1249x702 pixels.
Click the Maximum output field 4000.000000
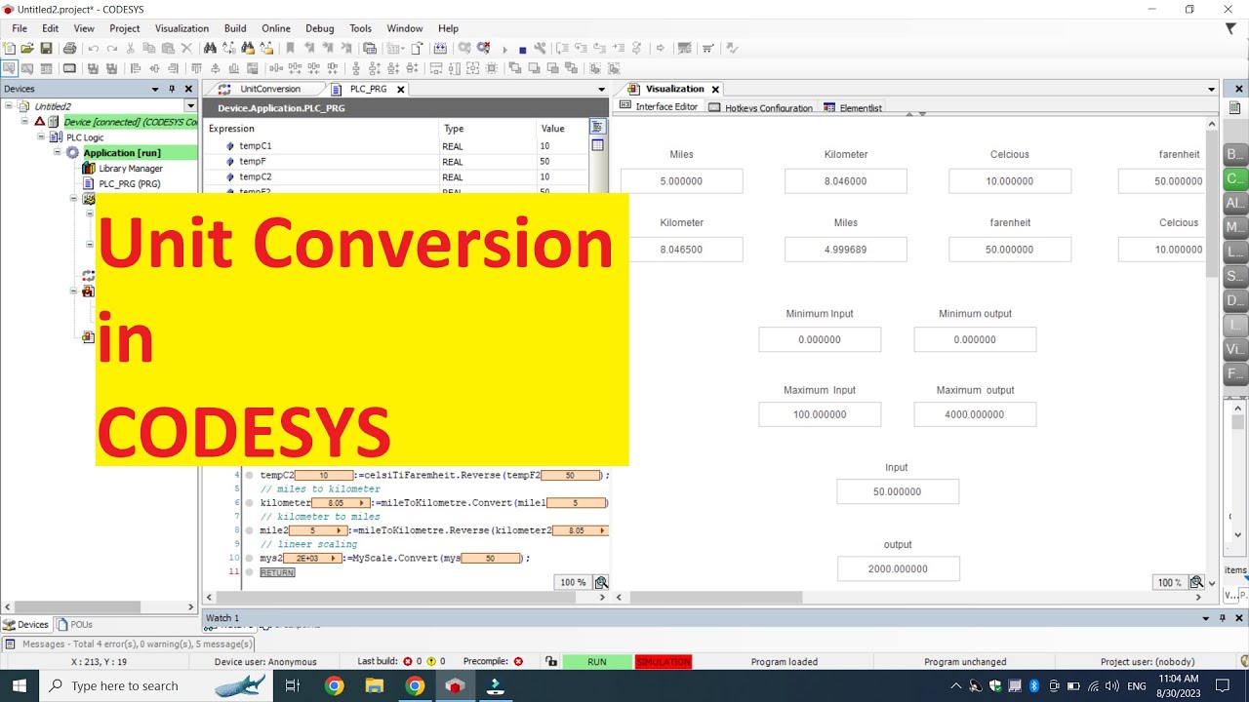[x=975, y=414]
